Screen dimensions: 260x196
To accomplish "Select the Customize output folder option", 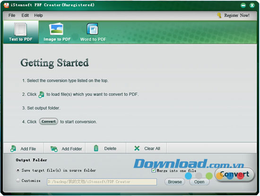I will point(18,180).
